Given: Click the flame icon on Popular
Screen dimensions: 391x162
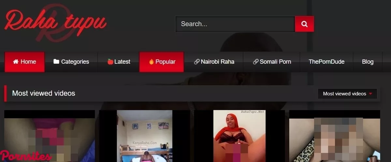Looking at the screenshot, I should point(151,62).
